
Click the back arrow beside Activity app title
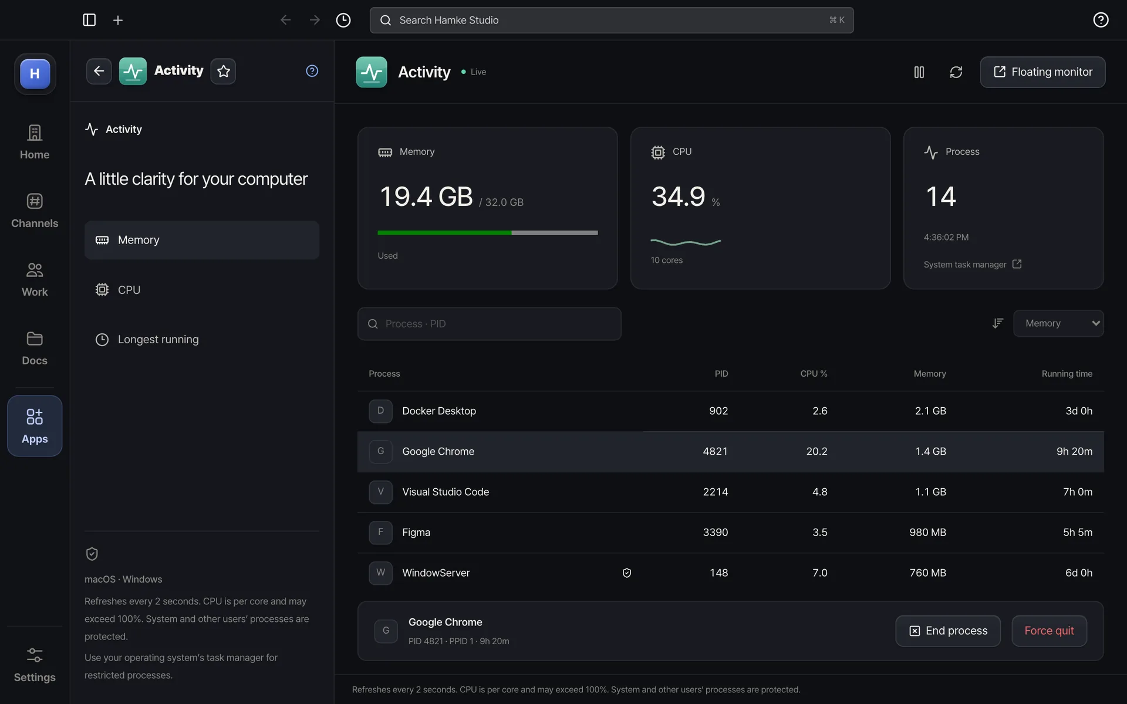pyautogui.click(x=99, y=71)
